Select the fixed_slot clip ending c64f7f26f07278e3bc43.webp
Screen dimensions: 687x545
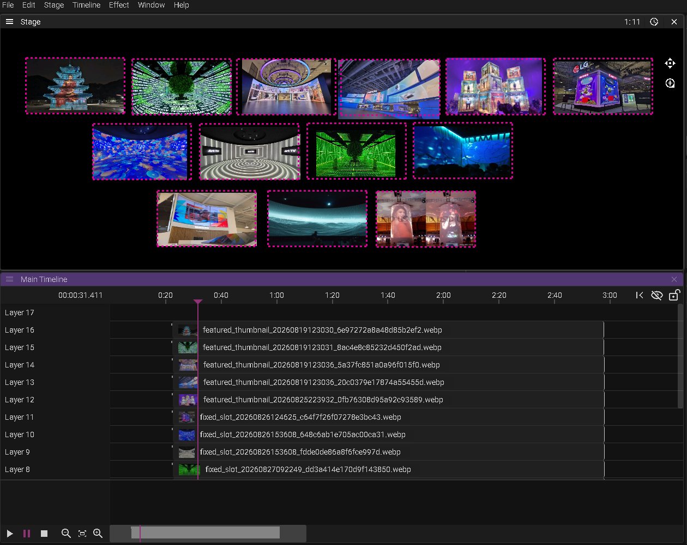388,417
